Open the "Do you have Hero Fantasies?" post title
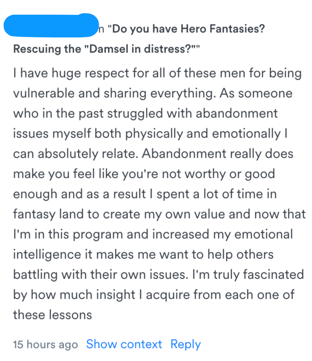This screenshot has width=312, height=361. 188,29
